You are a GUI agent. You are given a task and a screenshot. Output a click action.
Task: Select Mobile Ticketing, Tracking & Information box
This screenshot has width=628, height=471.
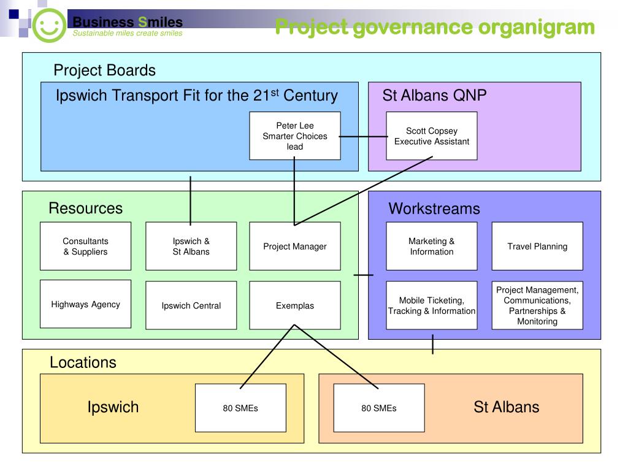pos(432,305)
